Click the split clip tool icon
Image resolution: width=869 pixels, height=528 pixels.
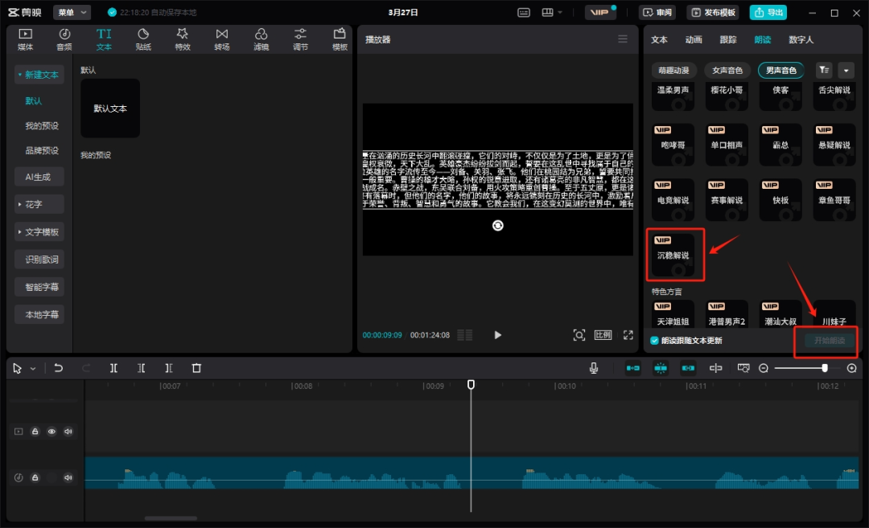[x=113, y=368]
